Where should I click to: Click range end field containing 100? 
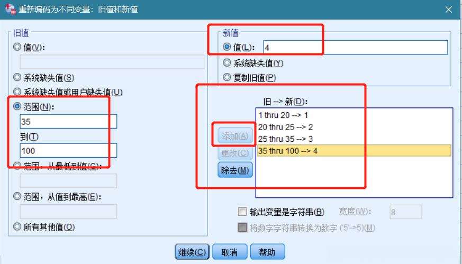tap(68, 151)
